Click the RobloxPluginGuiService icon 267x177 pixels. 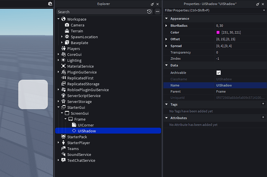point(63,89)
